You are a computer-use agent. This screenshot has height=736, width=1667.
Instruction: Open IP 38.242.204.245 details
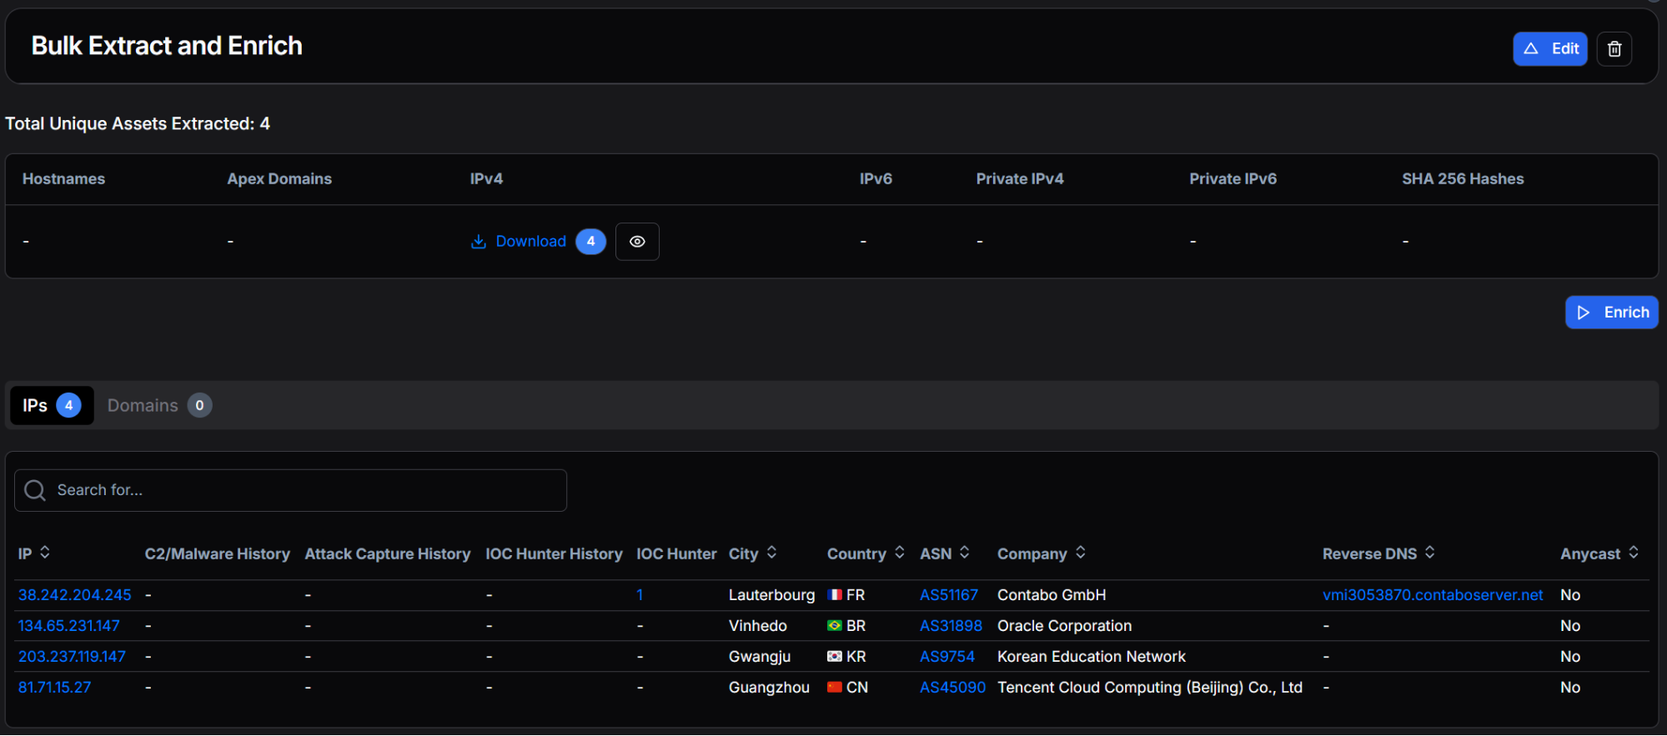[75, 595]
